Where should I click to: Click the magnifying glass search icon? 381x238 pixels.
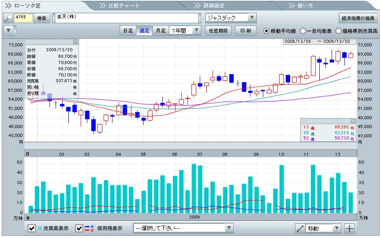[8, 18]
